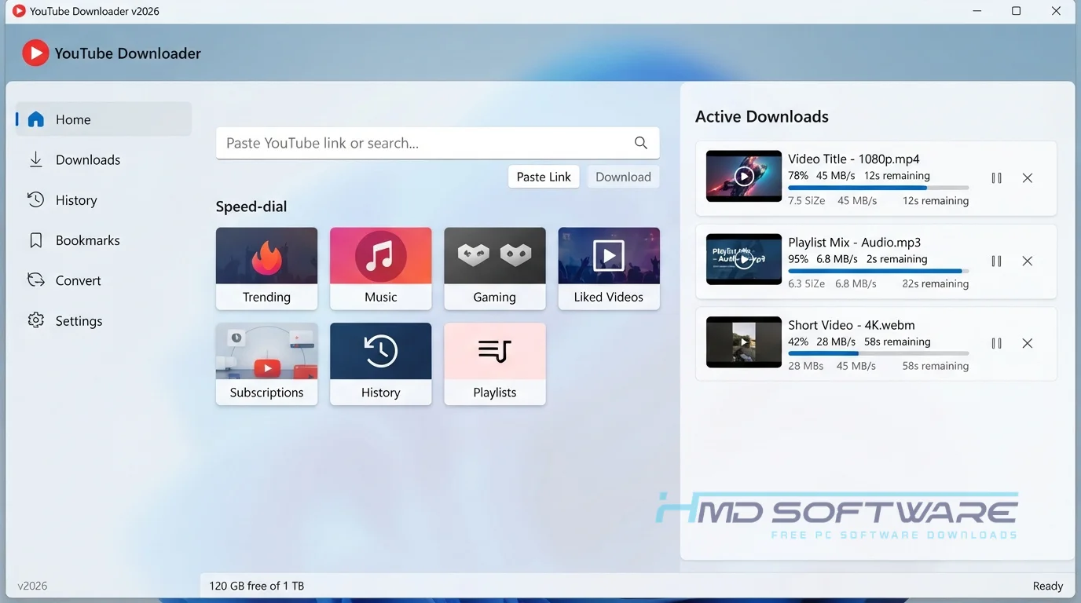This screenshot has width=1081, height=603.
Task: Click the "Active Downloads" heading
Action: coord(762,116)
